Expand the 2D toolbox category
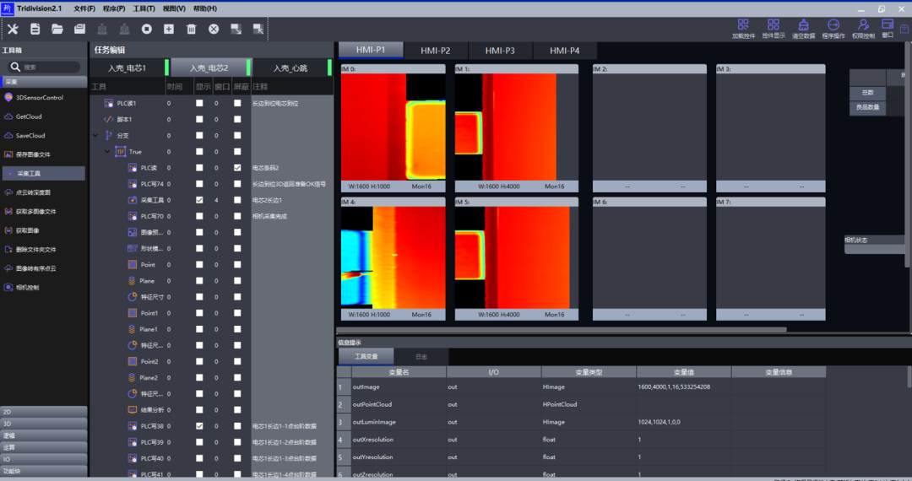 point(44,412)
